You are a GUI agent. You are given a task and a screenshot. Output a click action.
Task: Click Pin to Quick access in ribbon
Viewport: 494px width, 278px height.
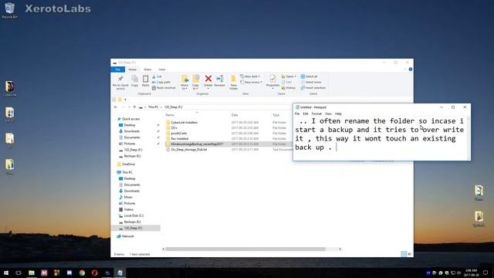[x=120, y=83]
